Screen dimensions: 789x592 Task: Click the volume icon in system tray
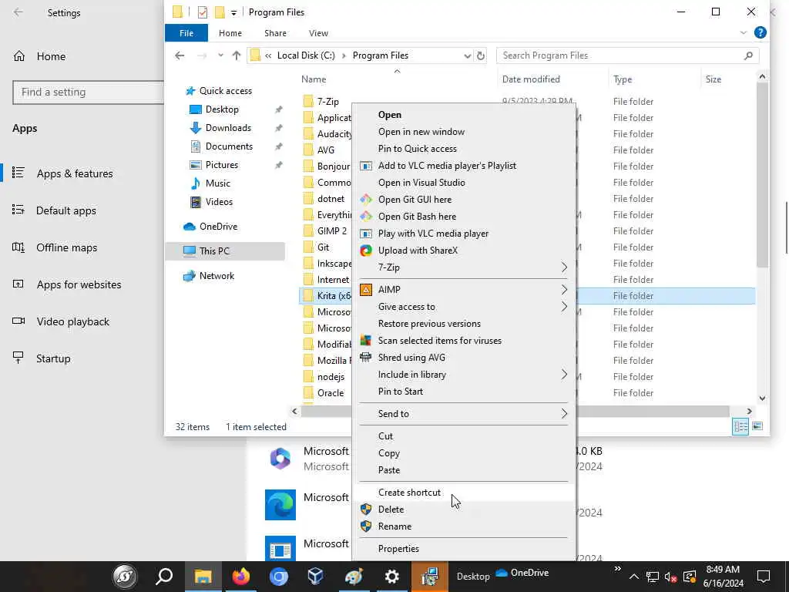click(670, 577)
